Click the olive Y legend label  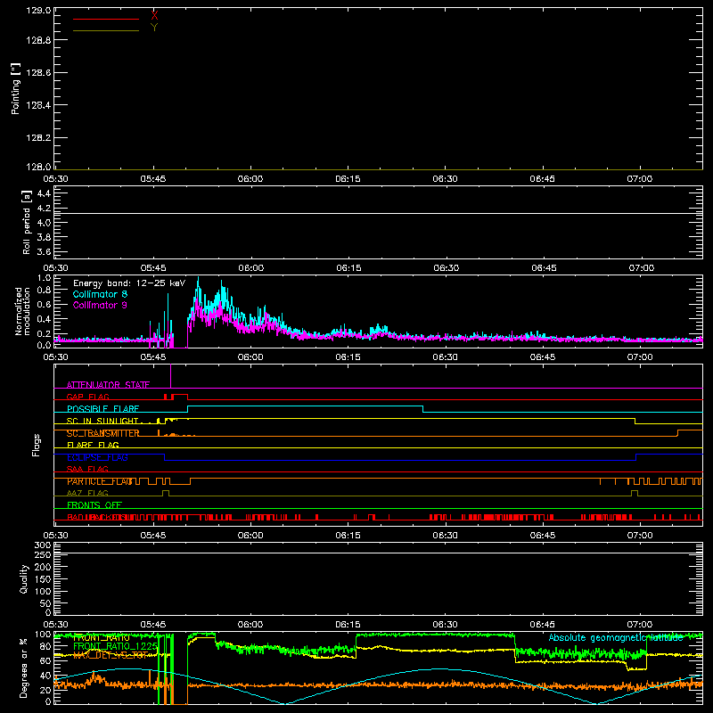tap(154, 28)
